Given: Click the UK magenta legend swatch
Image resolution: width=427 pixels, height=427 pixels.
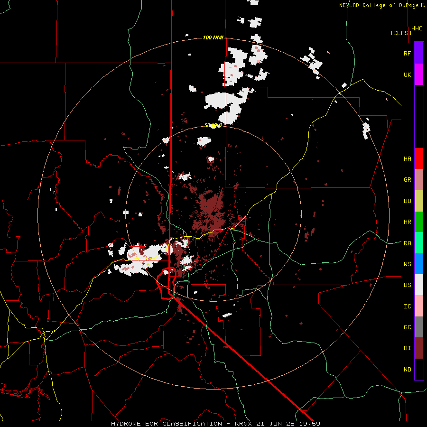Looking at the screenshot, I should pos(419,74).
